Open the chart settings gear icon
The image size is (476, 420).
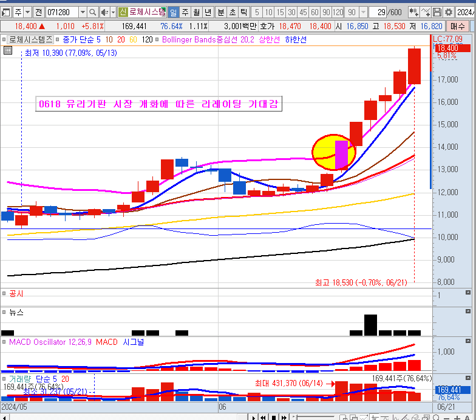pos(449,12)
